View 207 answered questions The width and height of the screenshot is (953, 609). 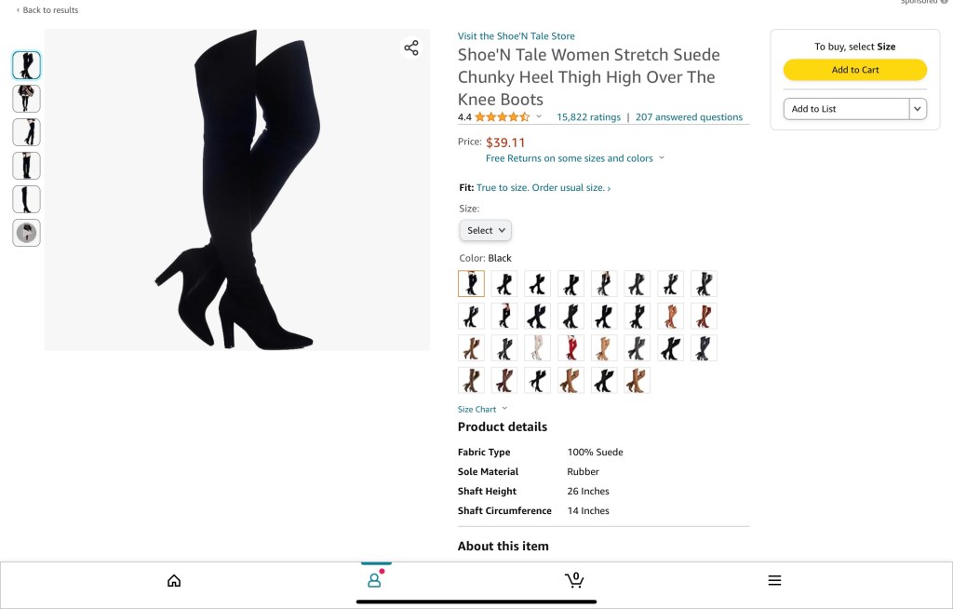[689, 117]
